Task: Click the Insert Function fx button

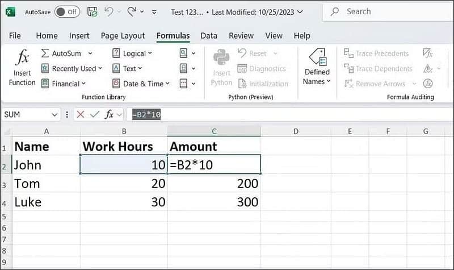Action: pyautogui.click(x=22, y=67)
